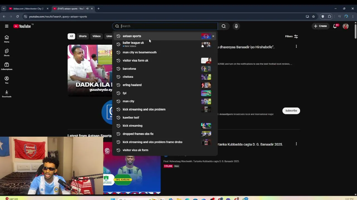Open Shorts in the left sidebar
Viewport: 357px width, 200px height.
[7, 53]
